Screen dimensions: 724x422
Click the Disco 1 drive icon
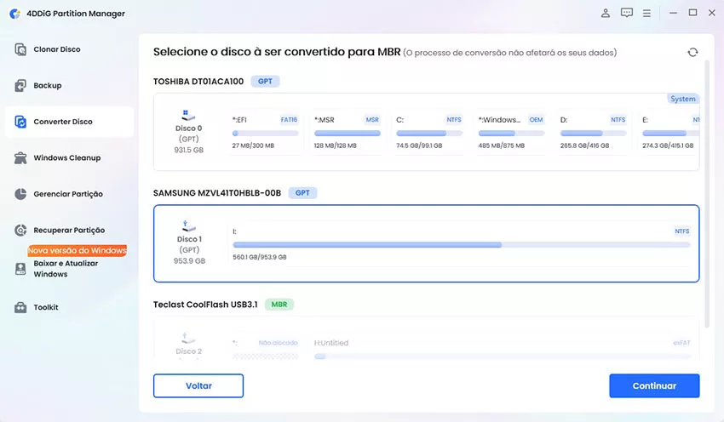tap(188, 226)
